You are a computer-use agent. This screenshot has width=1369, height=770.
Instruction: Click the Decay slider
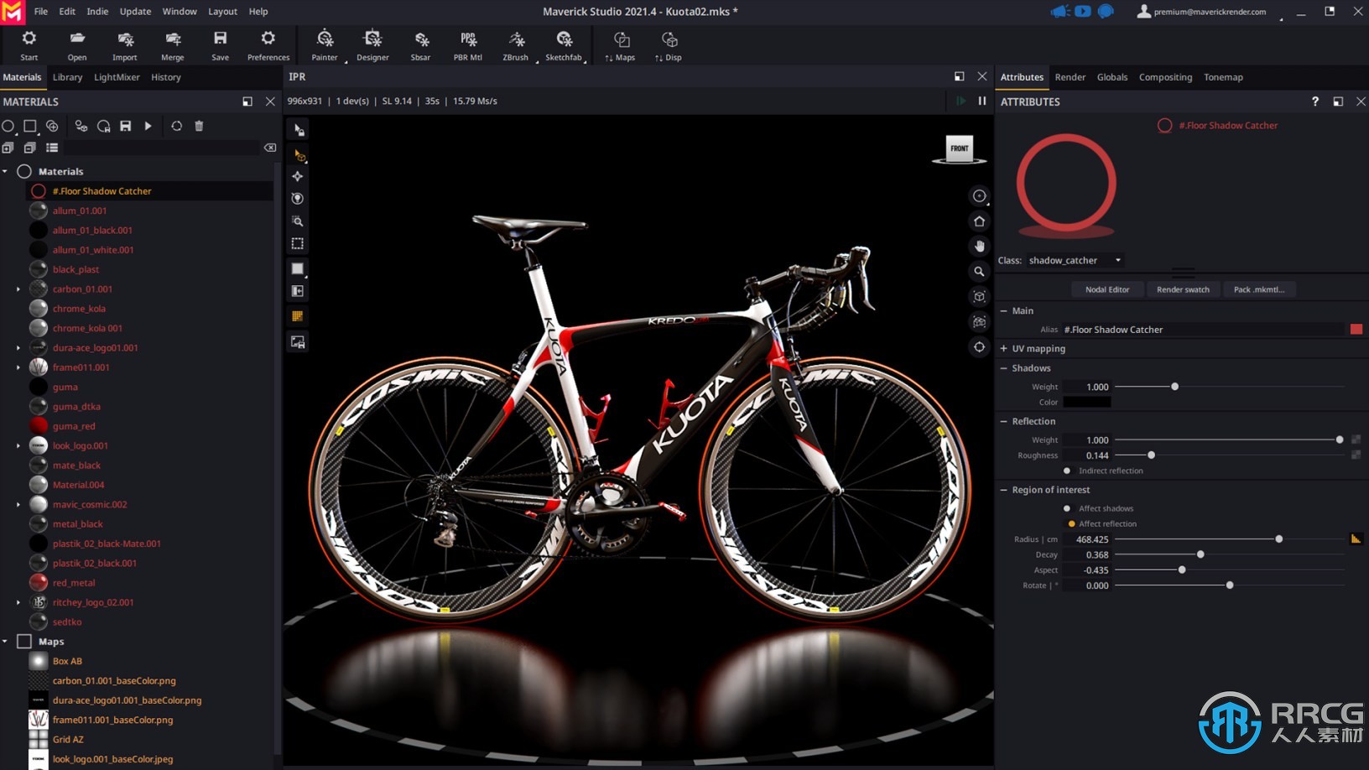point(1229,554)
